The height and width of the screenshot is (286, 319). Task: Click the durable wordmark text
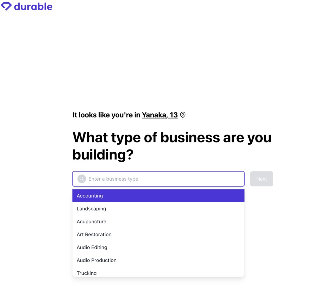pyautogui.click(x=33, y=6)
